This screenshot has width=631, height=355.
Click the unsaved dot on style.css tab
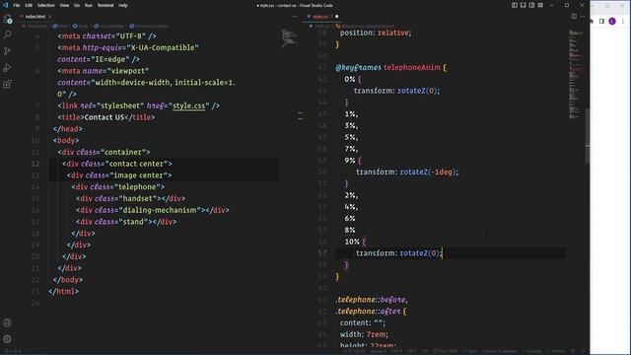pyautogui.click(x=337, y=17)
